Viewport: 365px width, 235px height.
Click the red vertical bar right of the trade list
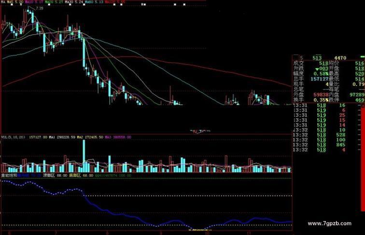point(363,159)
